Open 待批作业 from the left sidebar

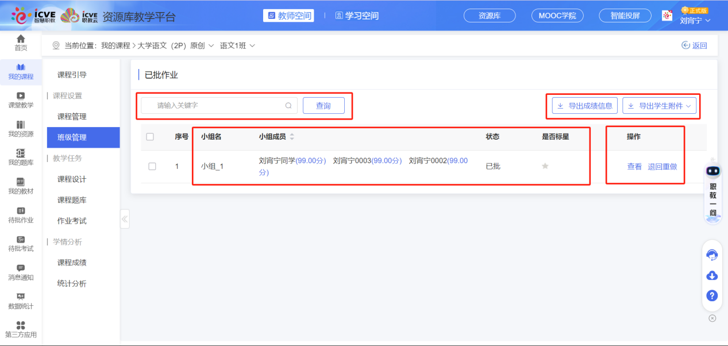pyautogui.click(x=21, y=215)
